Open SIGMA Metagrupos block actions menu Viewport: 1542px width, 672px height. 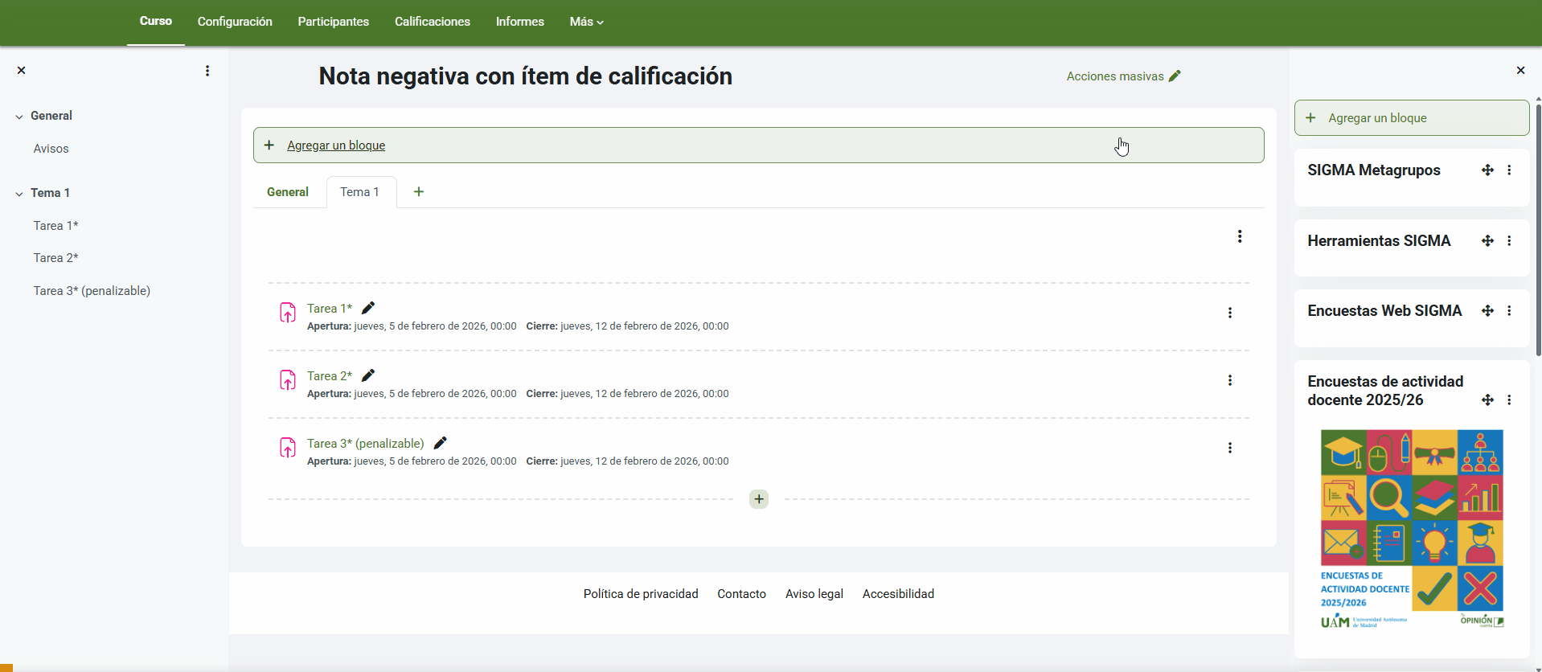coord(1510,170)
